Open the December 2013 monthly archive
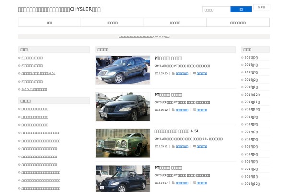Viewport: 288px width, 192px height. click(x=252, y=184)
